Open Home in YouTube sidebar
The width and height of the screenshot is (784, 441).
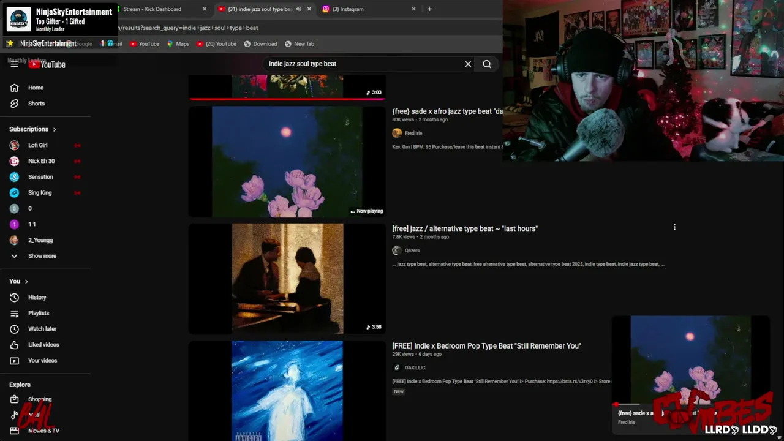(36, 88)
